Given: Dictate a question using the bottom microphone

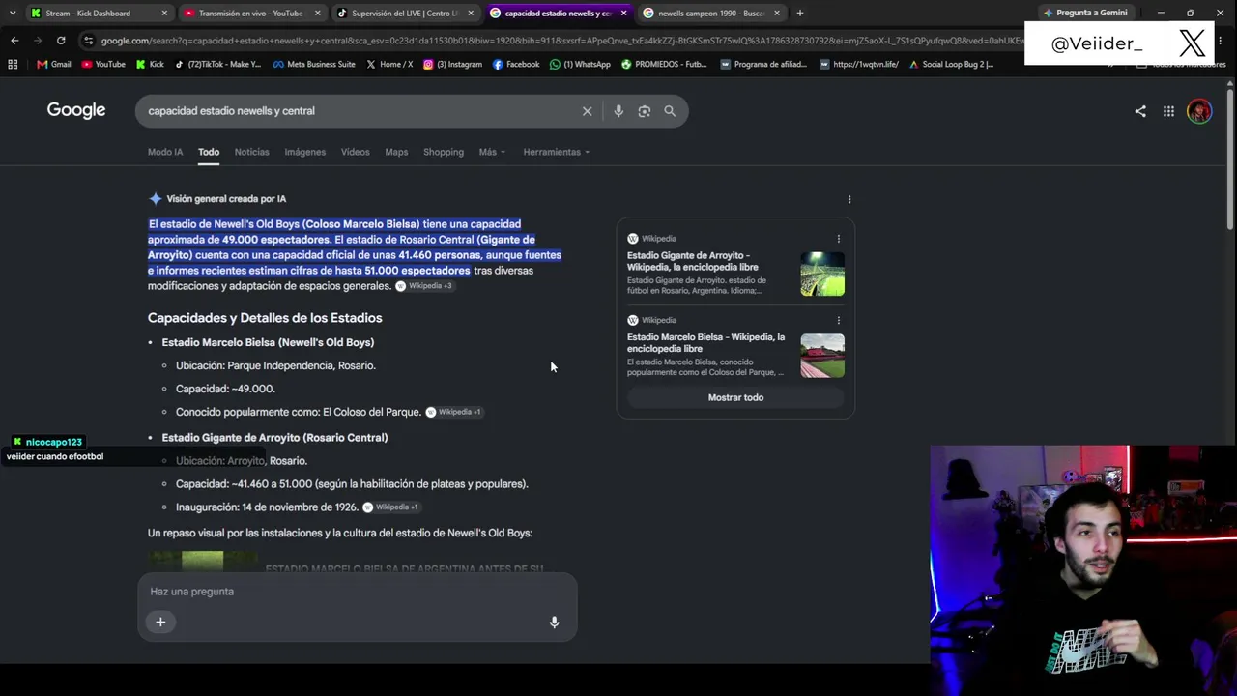Looking at the screenshot, I should pyautogui.click(x=554, y=623).
